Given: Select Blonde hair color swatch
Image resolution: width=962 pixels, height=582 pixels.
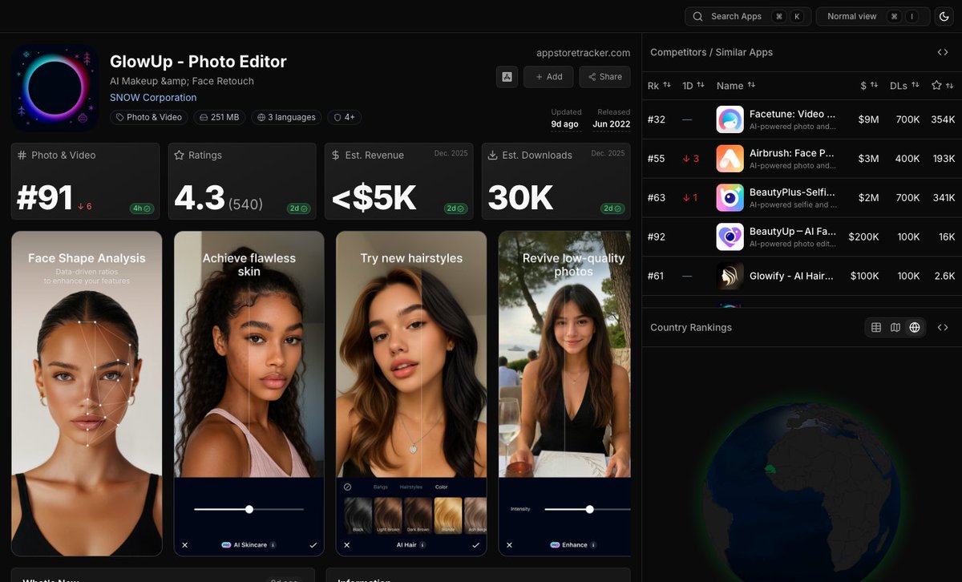Looking at the screenshot, I should point(448,514).
